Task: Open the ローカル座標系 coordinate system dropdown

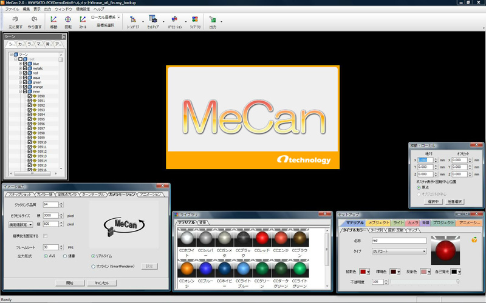Action: (108, 18)
